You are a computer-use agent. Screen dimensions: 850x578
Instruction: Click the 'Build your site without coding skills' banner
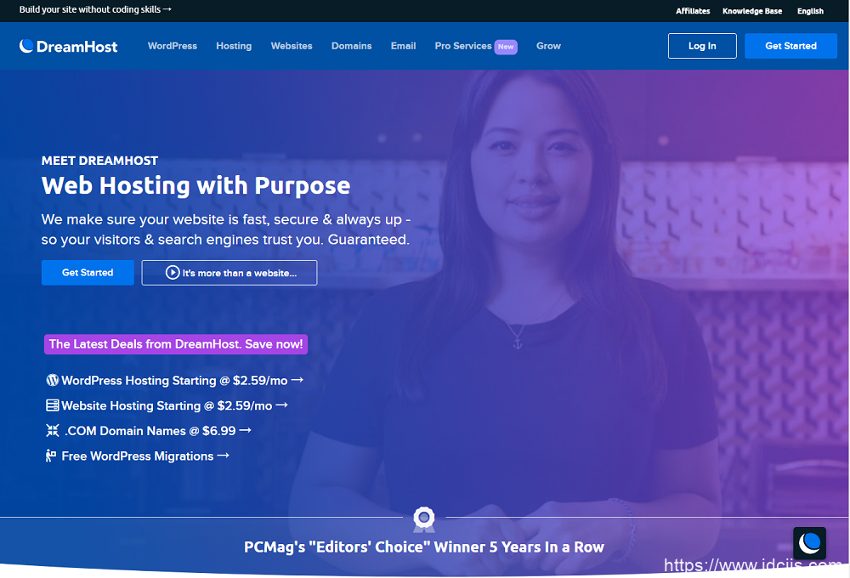click(x=95, y=9)
